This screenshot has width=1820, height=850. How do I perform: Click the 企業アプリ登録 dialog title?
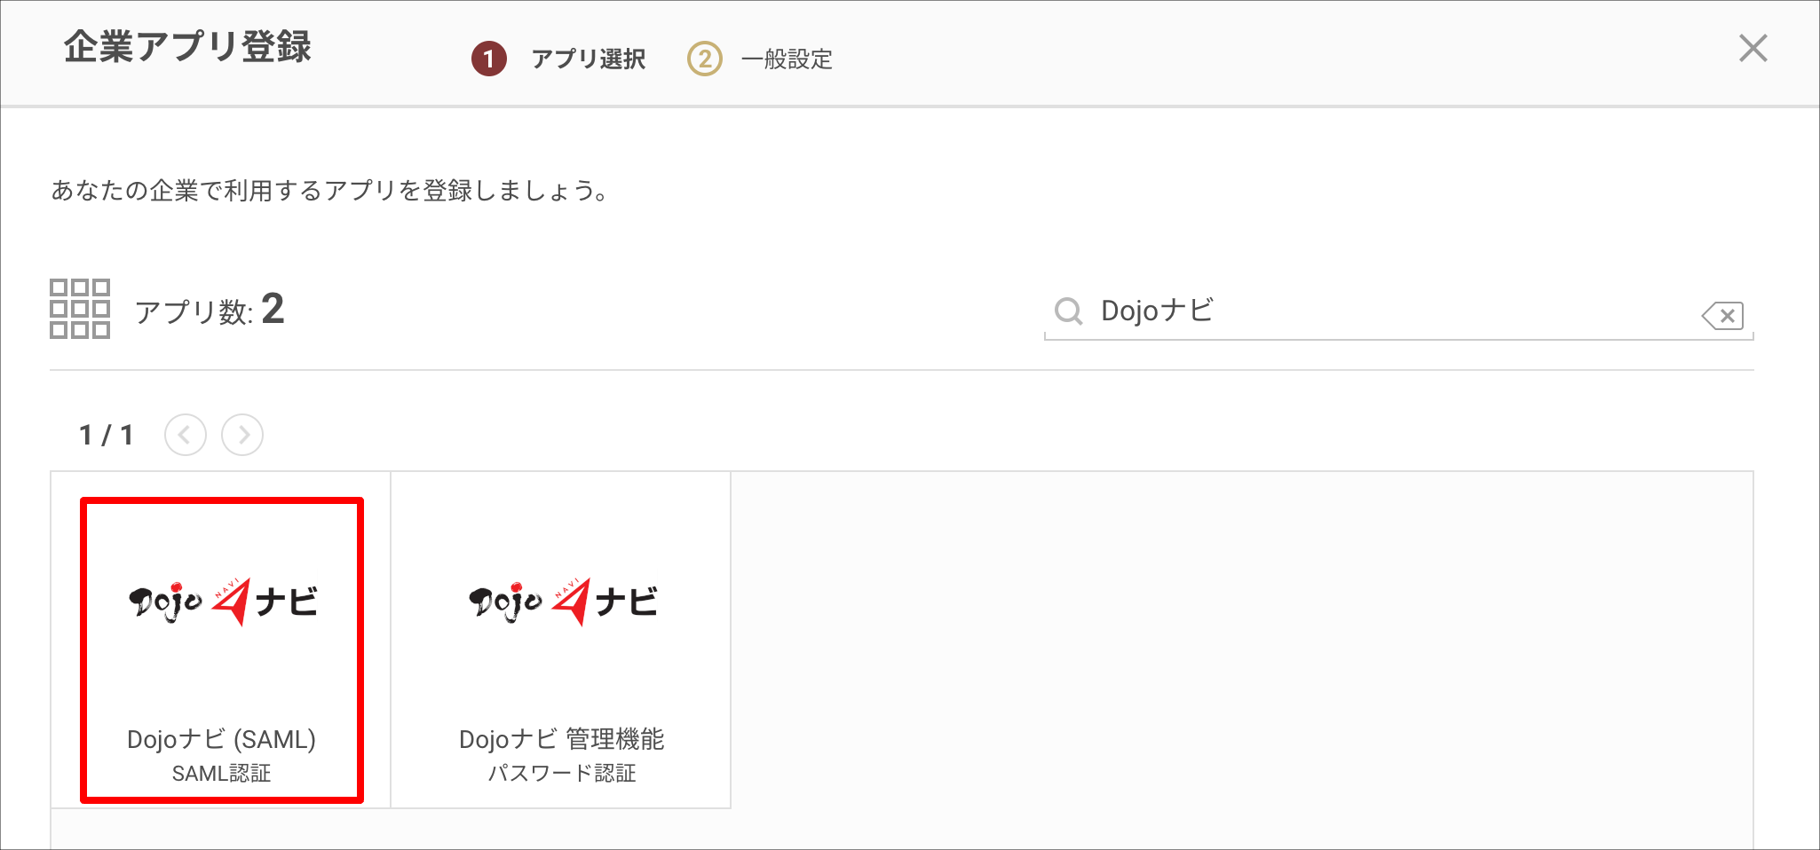(187, 46)
